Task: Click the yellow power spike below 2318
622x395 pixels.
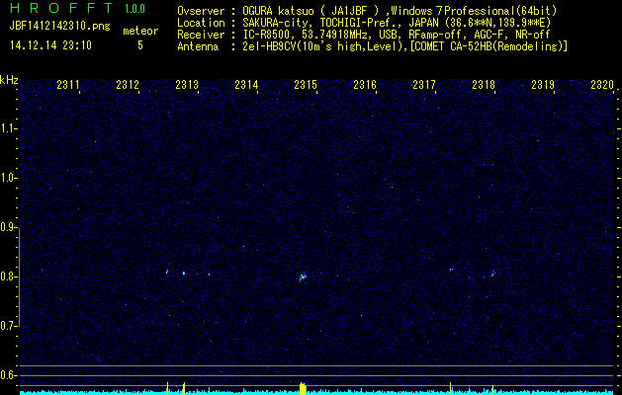Action: tap(492, 390)
